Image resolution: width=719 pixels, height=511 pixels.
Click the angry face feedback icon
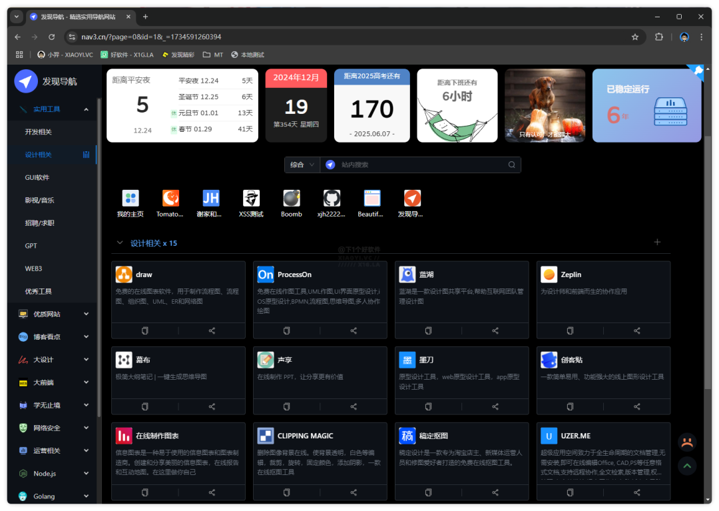point(687,442)
